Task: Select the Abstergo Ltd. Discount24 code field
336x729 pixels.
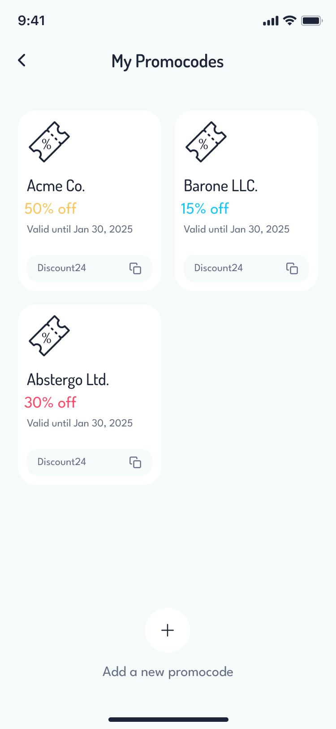Action: click(x=72, y=462)
